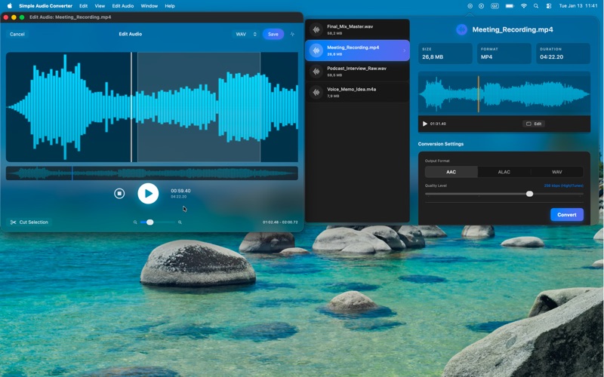Click the MP4 format value card
This screenshot has width=604, height=377.
tap(504, 54)
